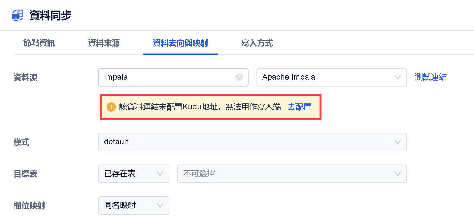474x220 pixels.
Task: Expand the 同名映射 dropdown
Action: 134,205
